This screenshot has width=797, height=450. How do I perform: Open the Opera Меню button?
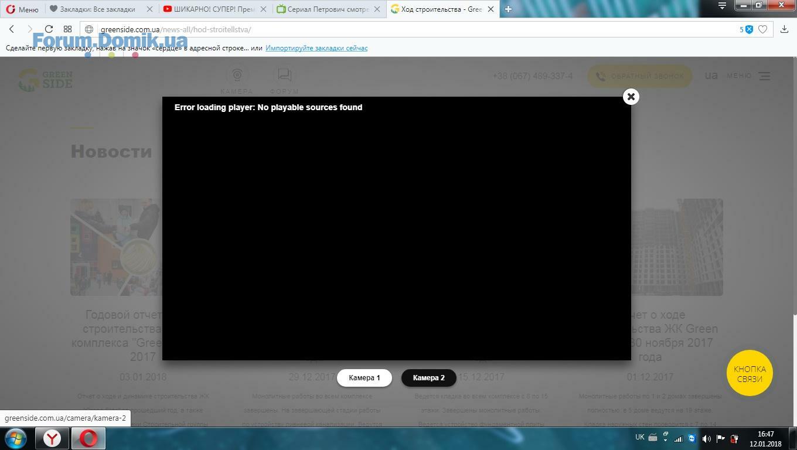pos(22,9)
